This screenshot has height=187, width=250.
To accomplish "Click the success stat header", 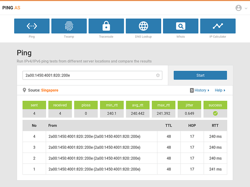I will coord(215,105).
